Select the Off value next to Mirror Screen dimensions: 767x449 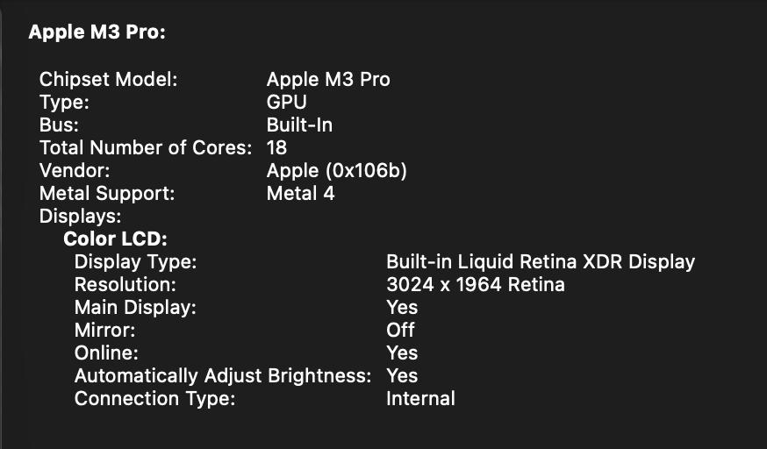coord(400,330)
